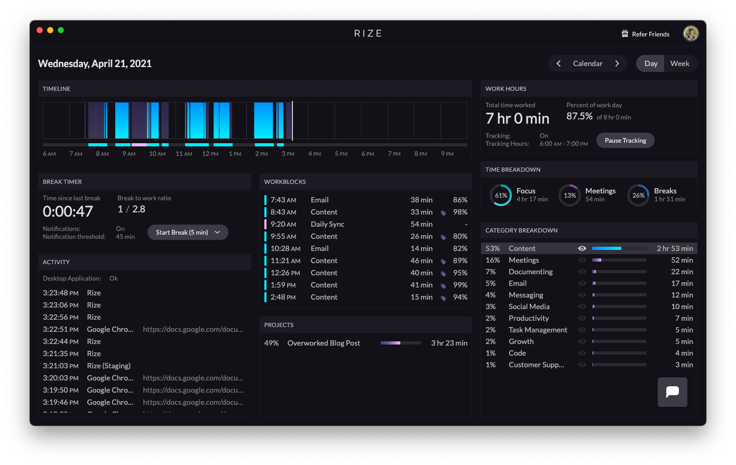Select the Day view tab
Screen dimensions: 736x465
pos(651,63)
